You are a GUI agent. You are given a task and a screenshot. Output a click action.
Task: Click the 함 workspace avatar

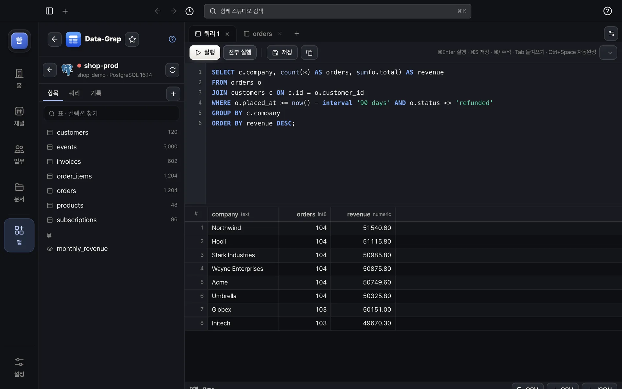coord(19,41)
